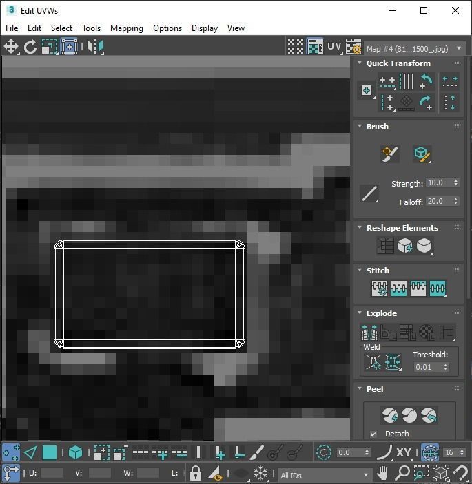Click the Weld Threshold value field

click(429, 367)
